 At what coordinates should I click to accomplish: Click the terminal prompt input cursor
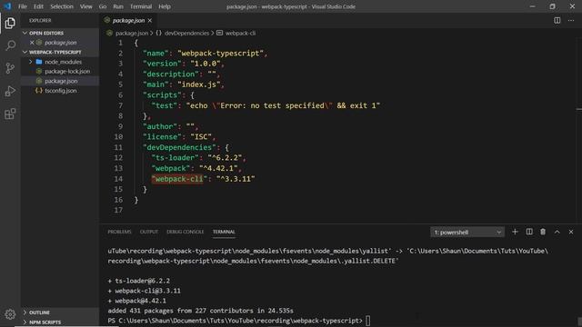tap(367, 321)
